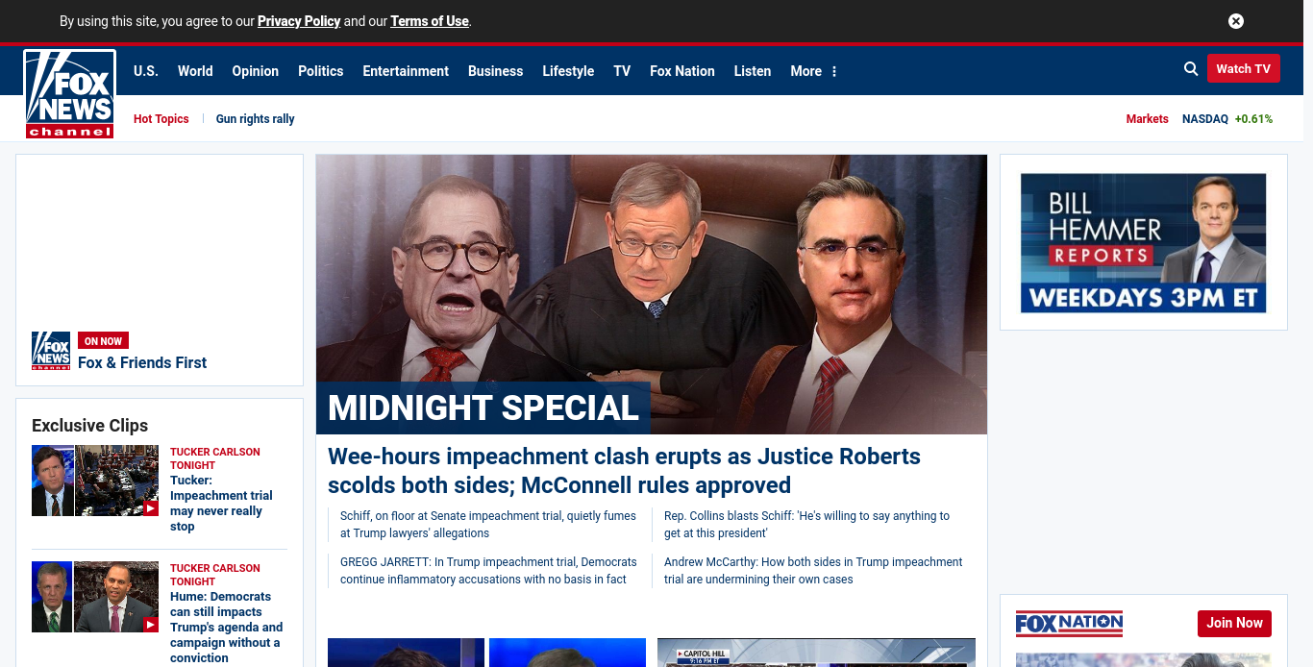Open the Gun rights rally hot topic
Image resolution: width=1313 pixels, height=667 pixels.
click(x=255, y=119)
